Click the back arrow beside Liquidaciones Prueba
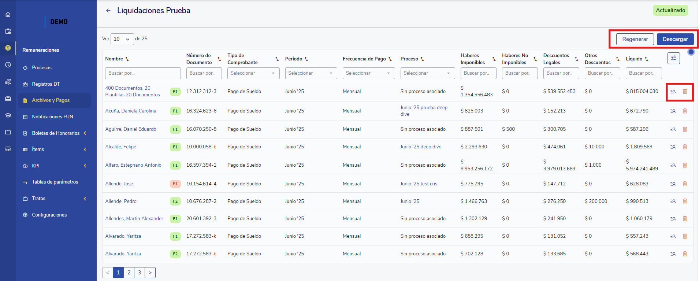 pos(108,11)
